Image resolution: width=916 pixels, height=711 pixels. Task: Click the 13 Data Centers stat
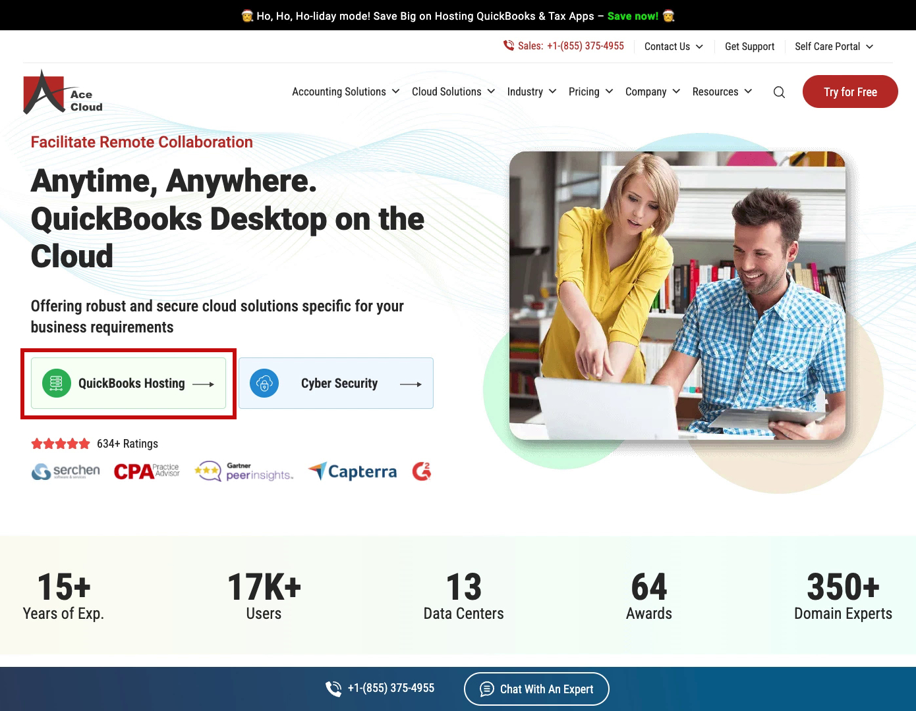[x=464, y=596]
